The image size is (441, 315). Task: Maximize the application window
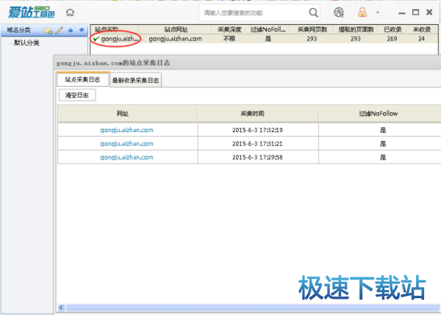coord(416,12)
